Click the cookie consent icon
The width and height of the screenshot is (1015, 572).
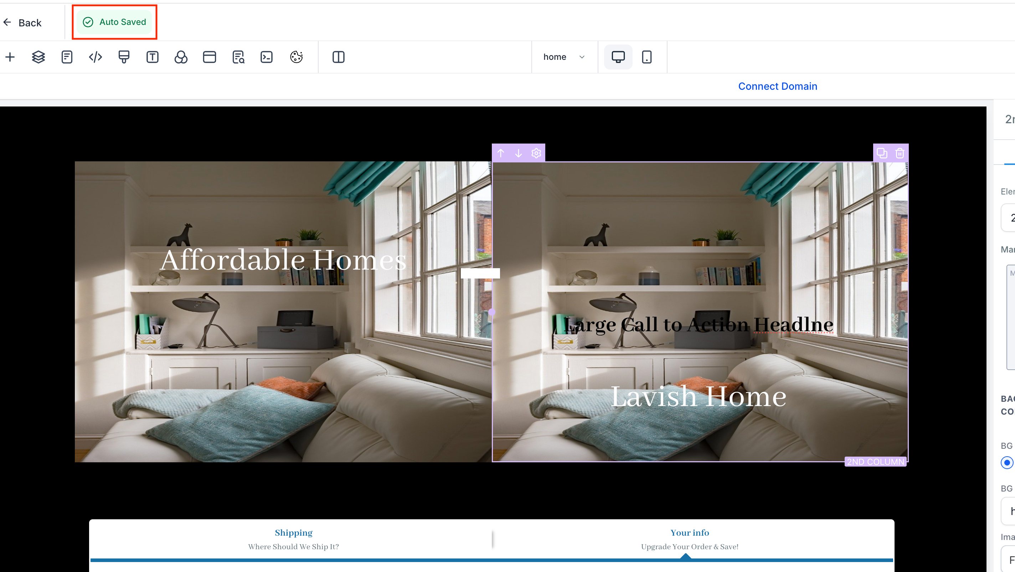click(296, 57)
